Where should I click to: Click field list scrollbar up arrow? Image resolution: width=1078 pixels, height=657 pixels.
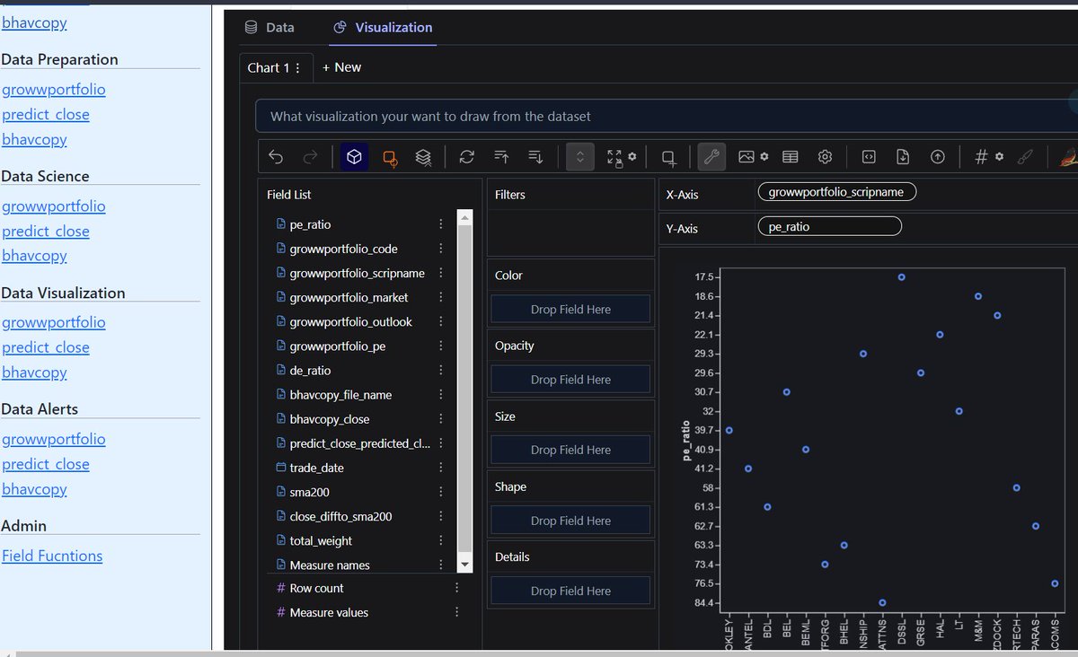(x=464, y=217)
